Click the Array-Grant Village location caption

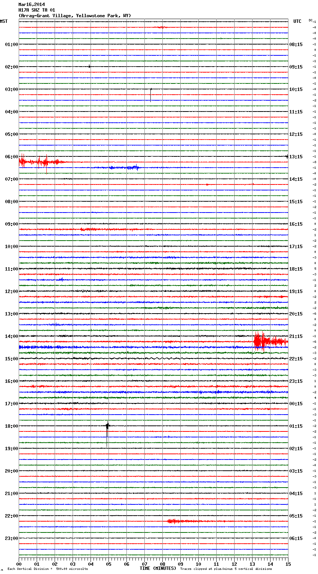pos(75,16)
